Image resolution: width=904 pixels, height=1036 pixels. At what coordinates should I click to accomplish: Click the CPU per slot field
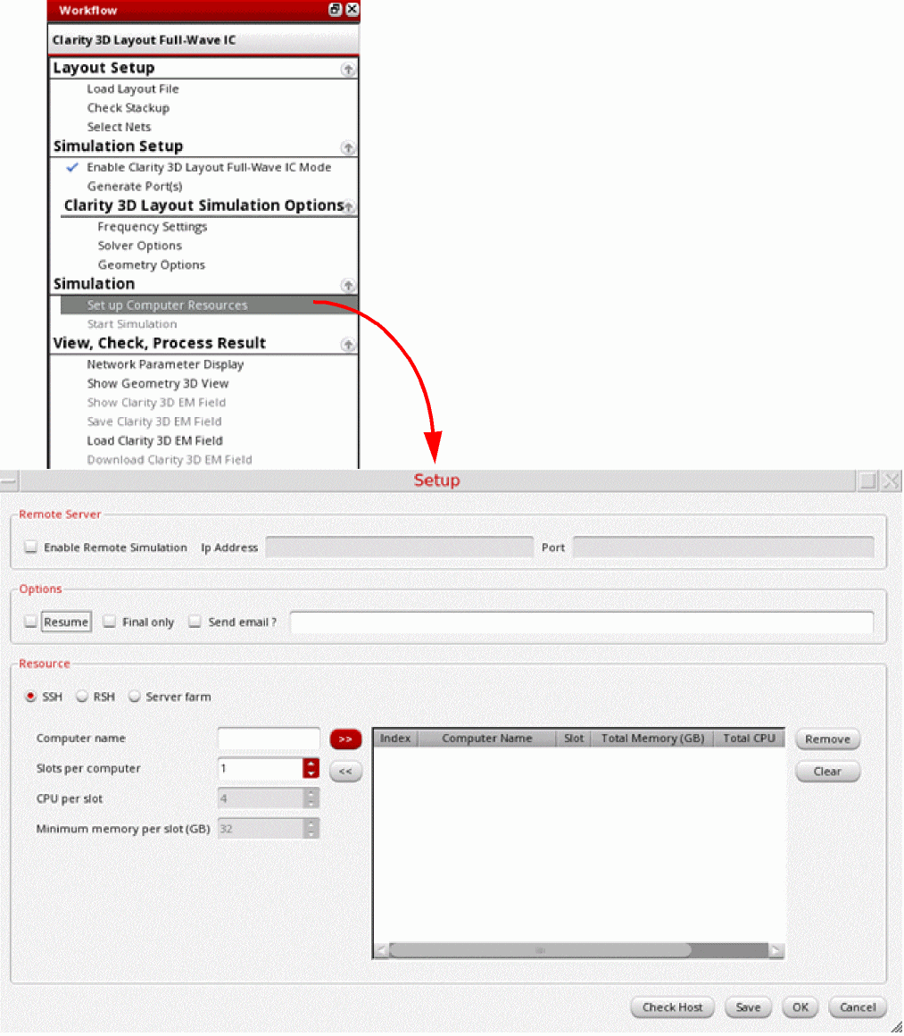(x=261, y=798)
